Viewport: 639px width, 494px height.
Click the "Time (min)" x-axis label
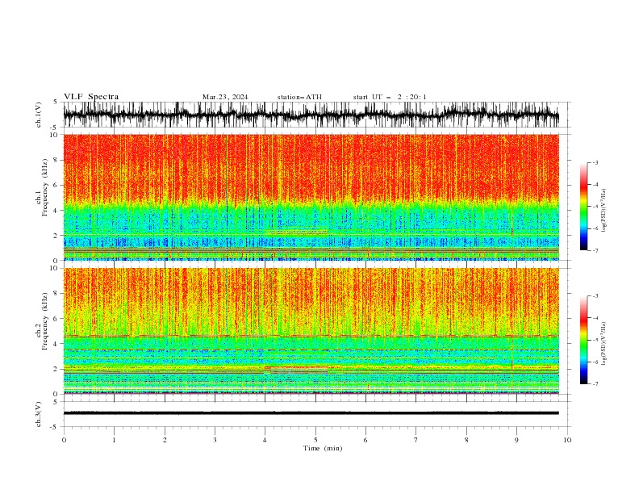(x=323, y=448)
